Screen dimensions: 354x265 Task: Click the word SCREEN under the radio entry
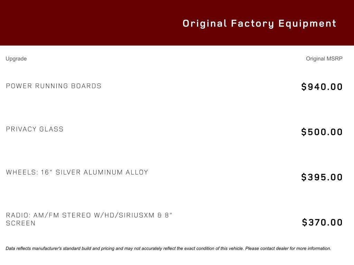pos(21,223)
